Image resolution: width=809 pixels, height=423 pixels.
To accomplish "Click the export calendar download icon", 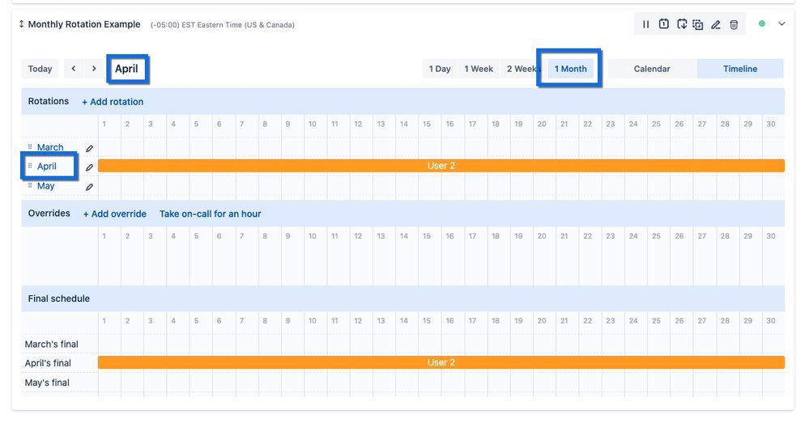I will (682, 24).
